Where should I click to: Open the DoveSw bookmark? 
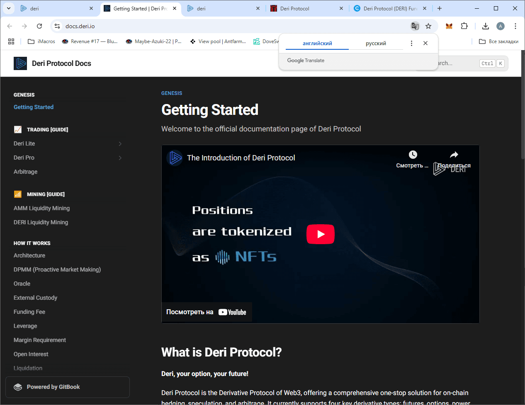[x=266, y=41]
